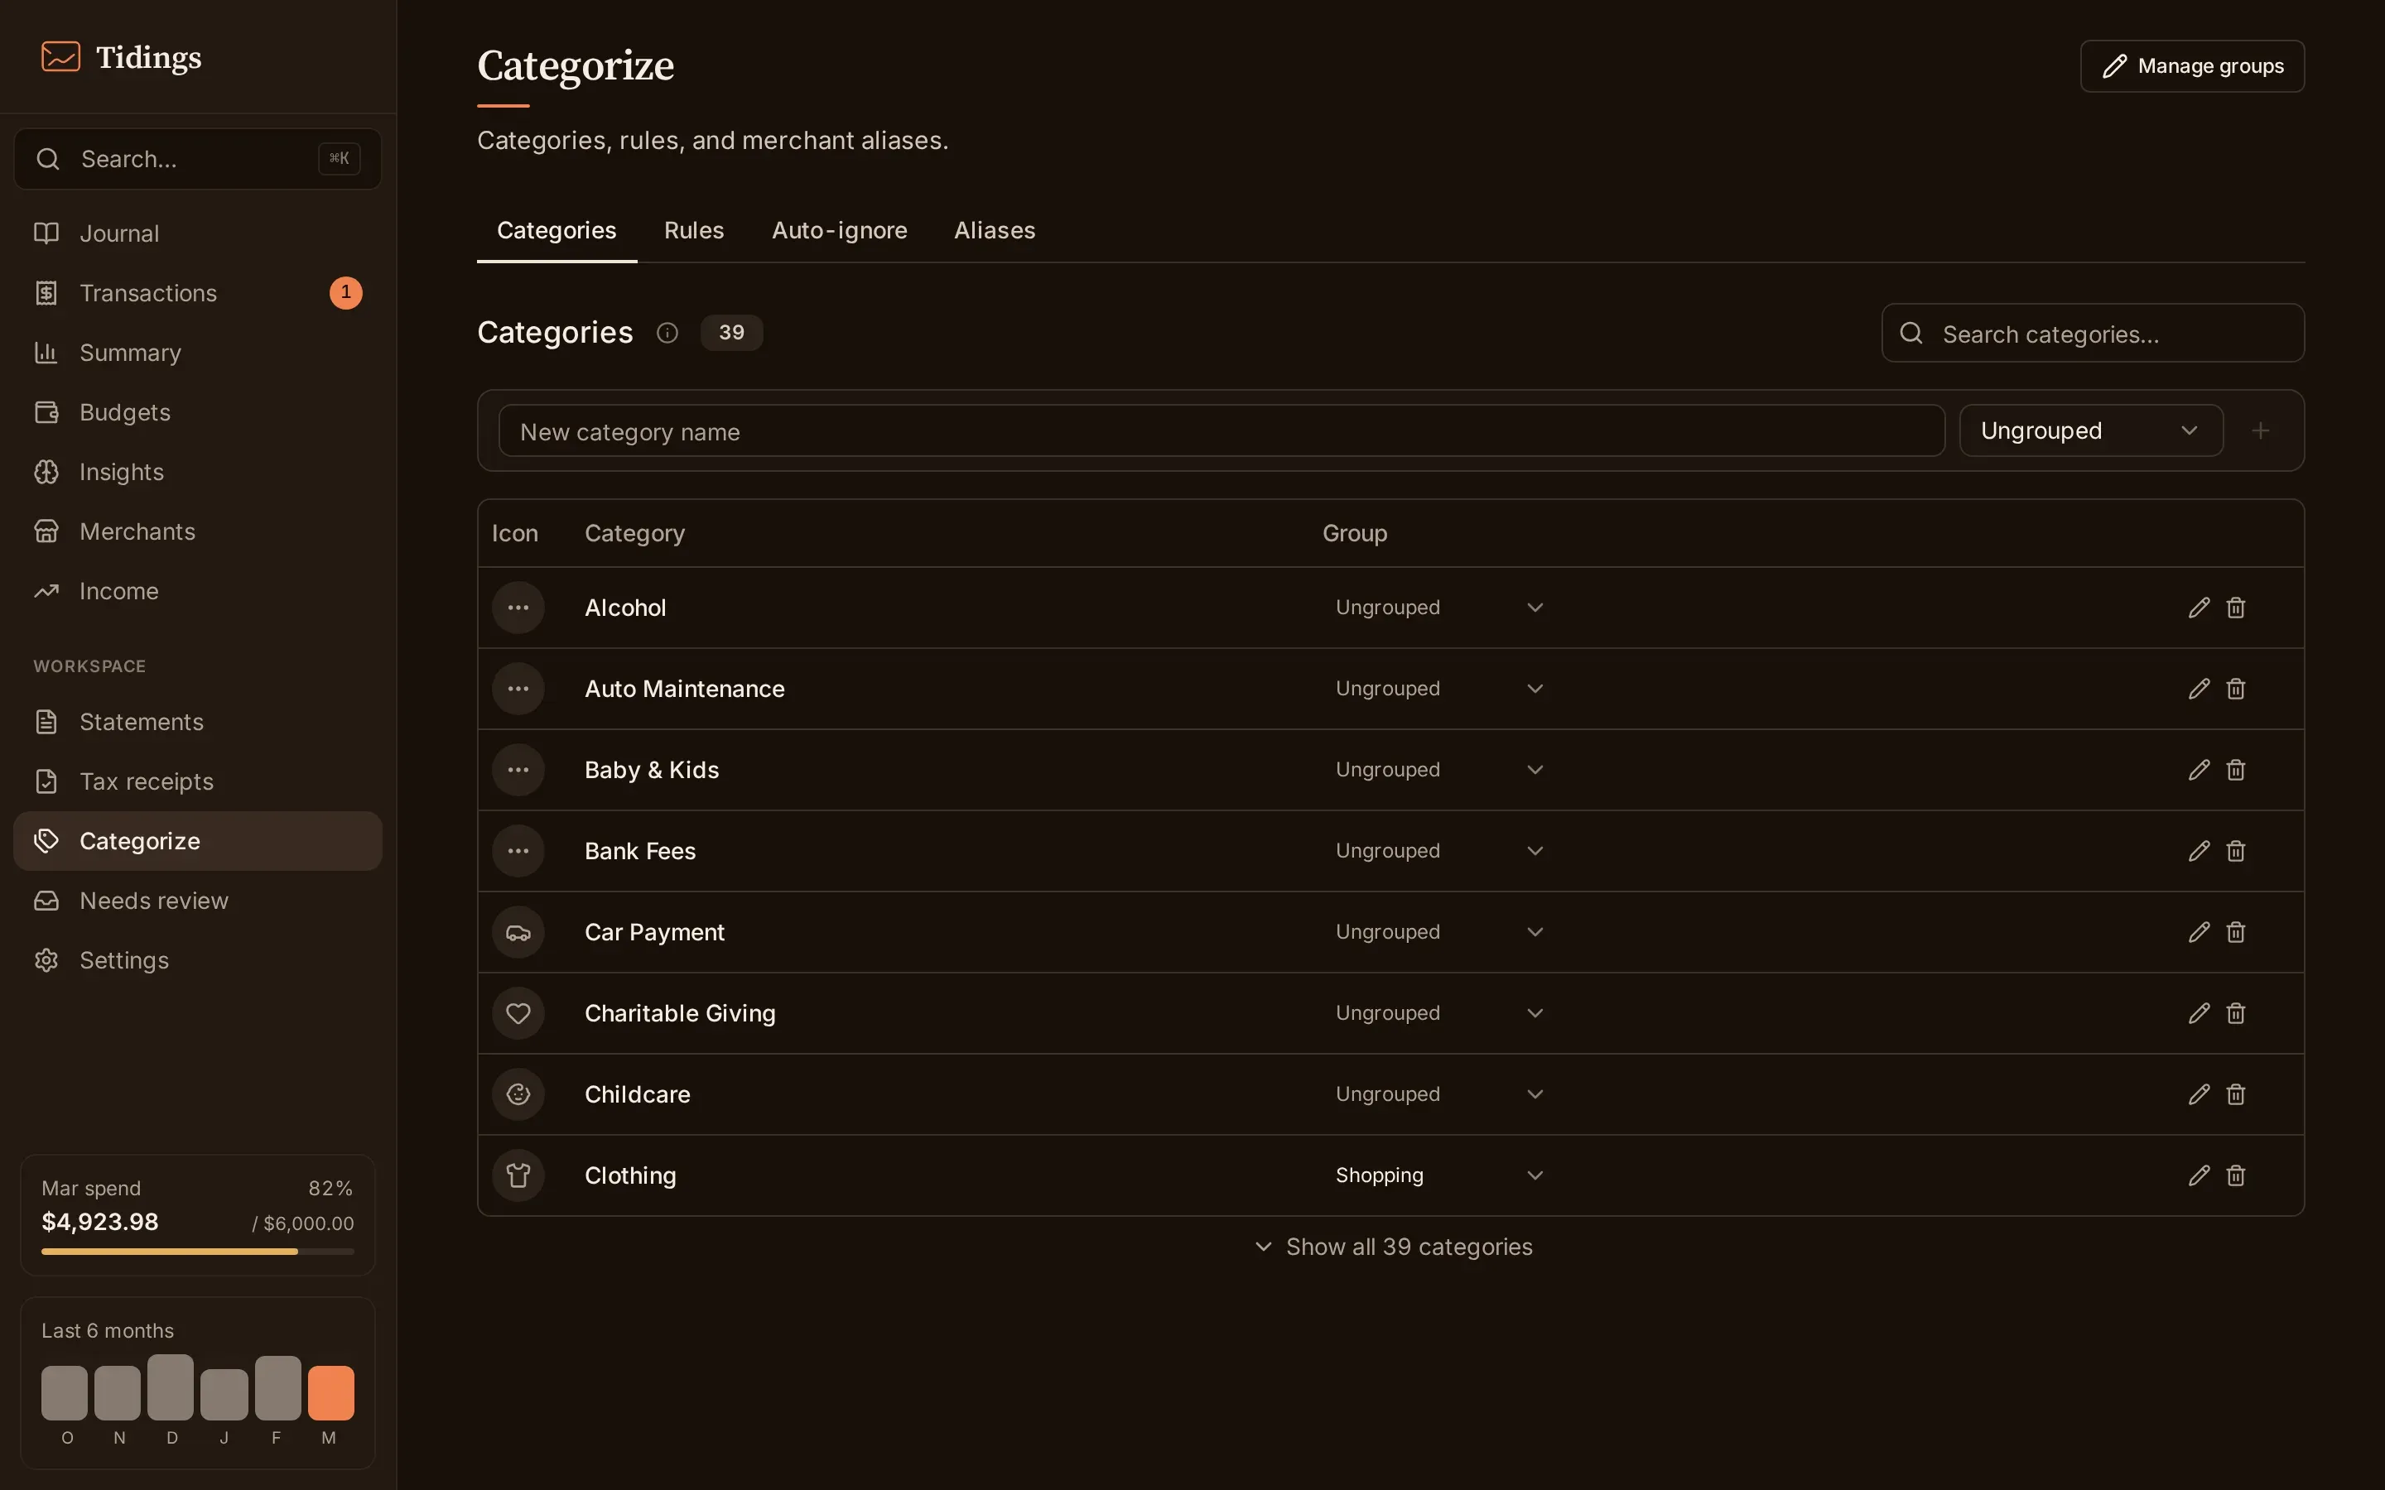Edit the Childcare category

click(2199, 1093)
